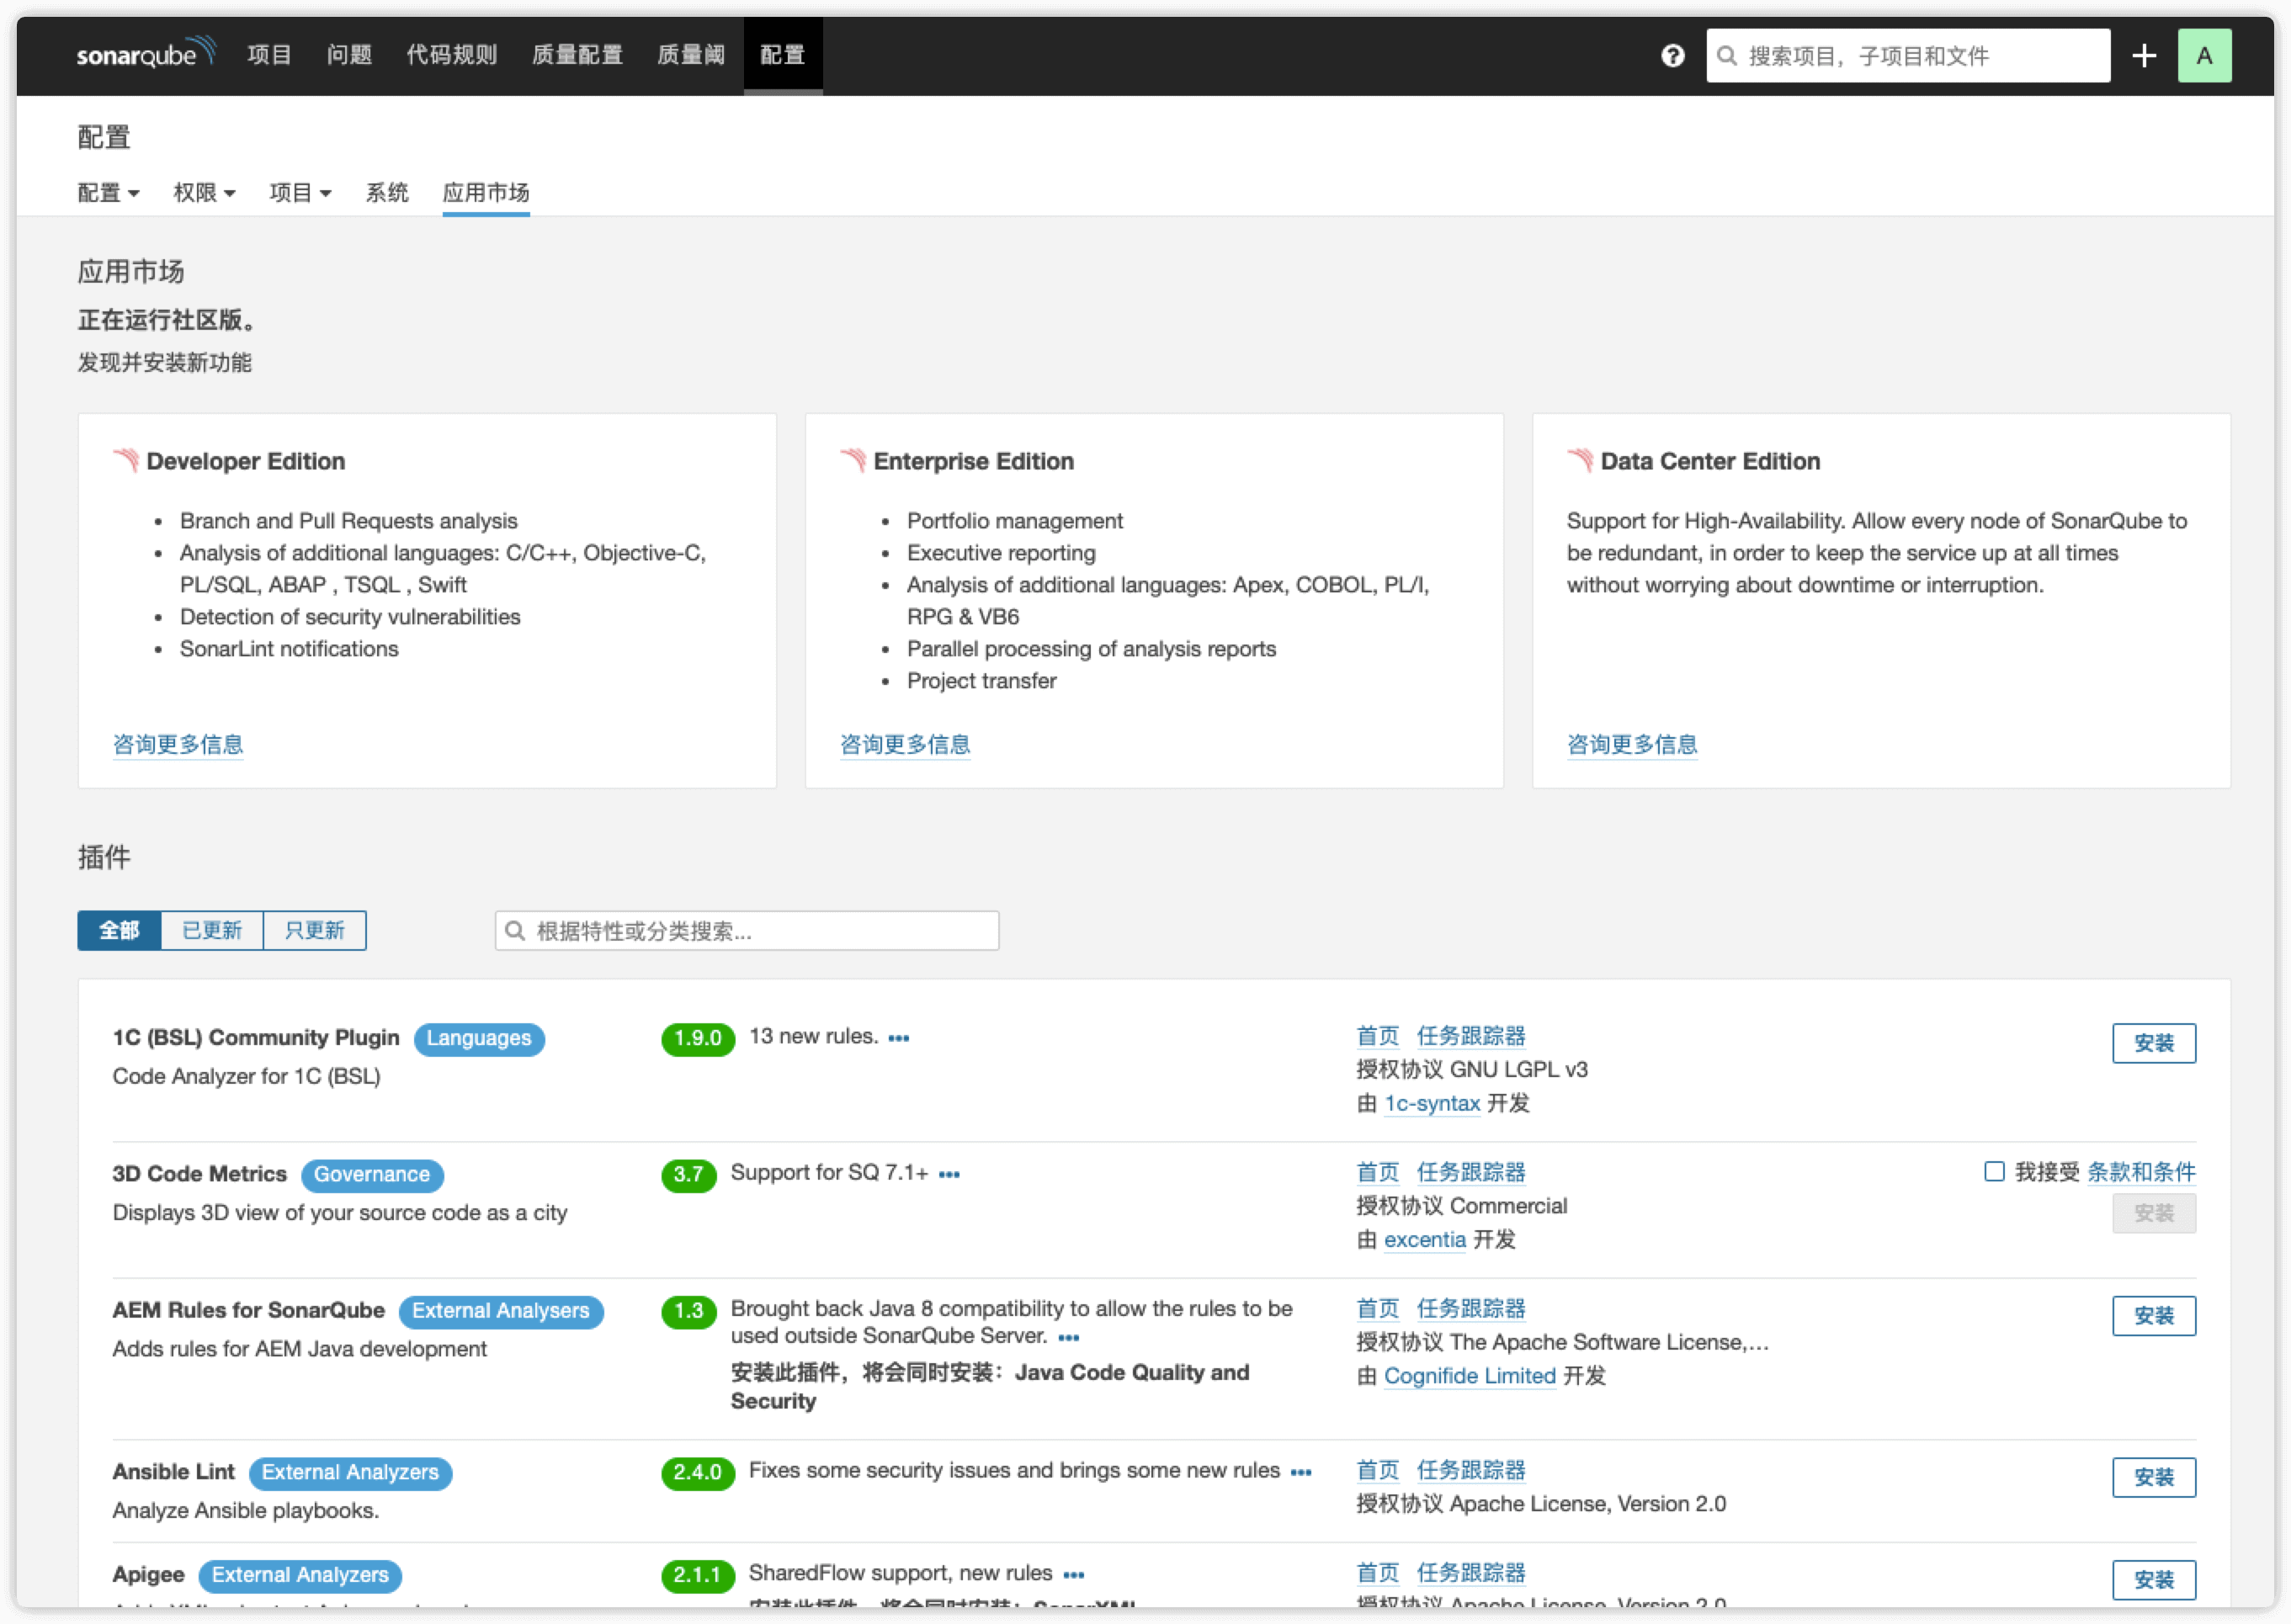The image size is (2291, 1624).
Task: Open the help question mark icon
Action: click(1672, 56)
